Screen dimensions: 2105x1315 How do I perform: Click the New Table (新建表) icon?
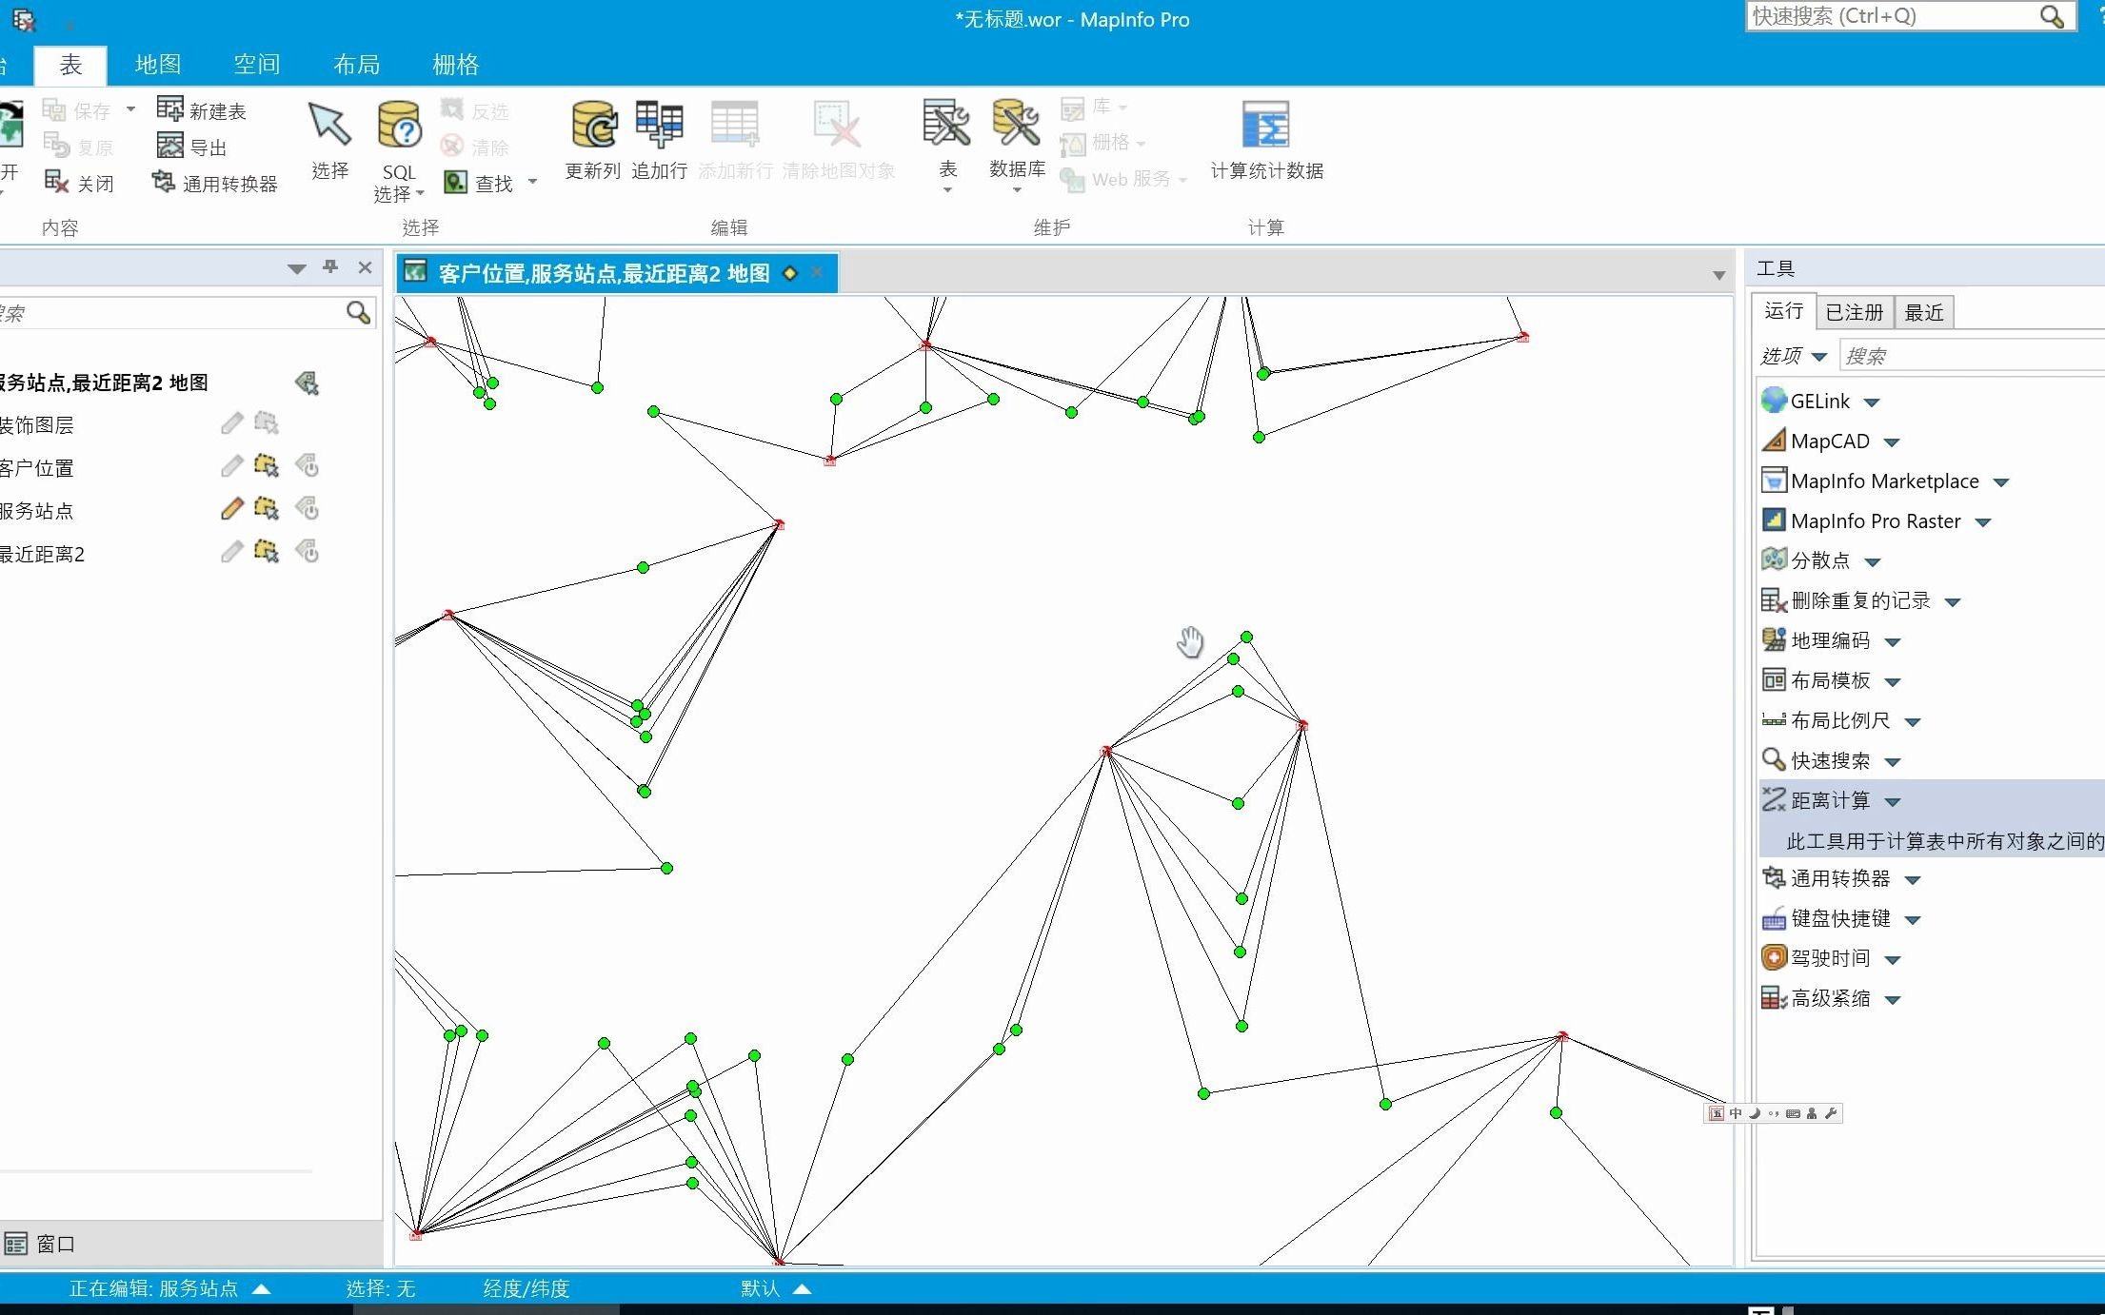click(x=170, y=109)
